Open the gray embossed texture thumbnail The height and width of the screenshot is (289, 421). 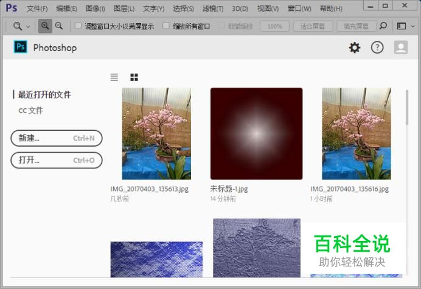[256, 248]
